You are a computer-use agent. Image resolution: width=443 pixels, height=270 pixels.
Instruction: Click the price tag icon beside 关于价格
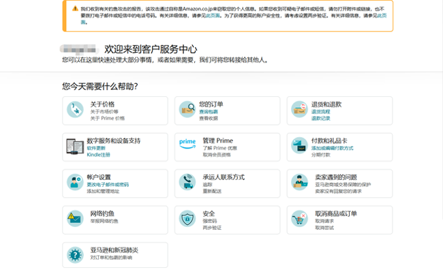(x=75, y=110)
